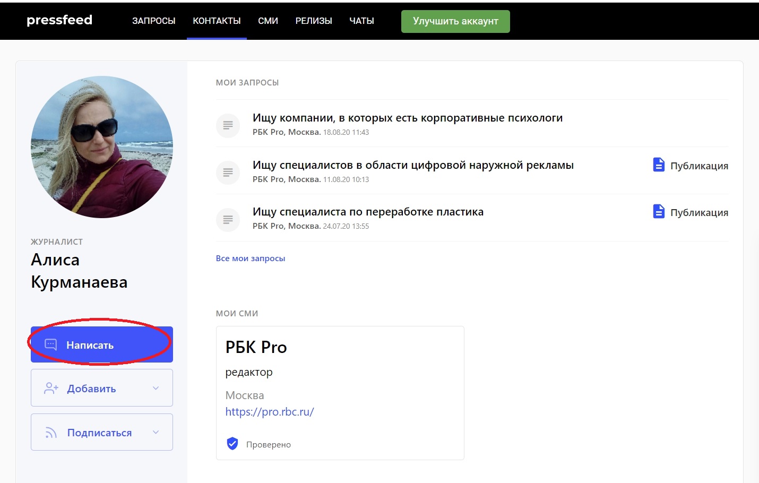Click the pressfeed logo
The height and width of the screenshot is (483, 759).
(x=59, y=20)
